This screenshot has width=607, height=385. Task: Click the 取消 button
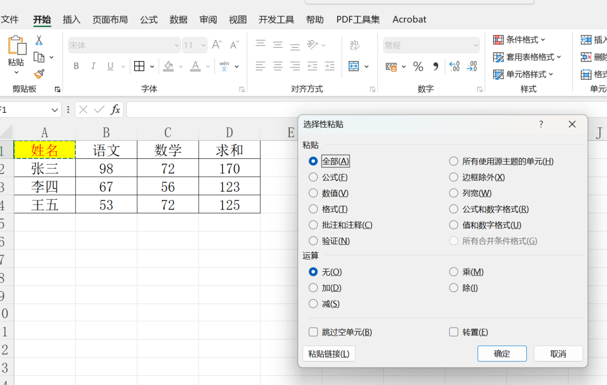click(x=558, y=354)
